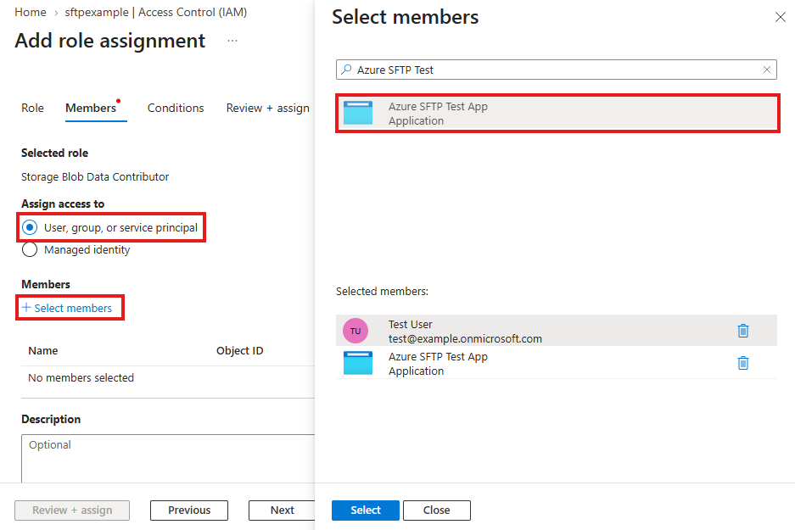Click into the Description optional text area
Screen dimensions: 795x530
pyautogui.click(x=168, y=458)
